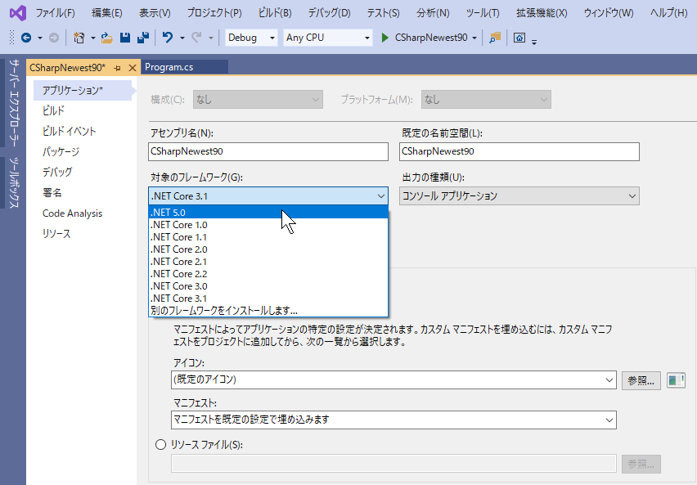
Task: Choose .NET Core 1.0 from the list
Action: click(268, 225)
